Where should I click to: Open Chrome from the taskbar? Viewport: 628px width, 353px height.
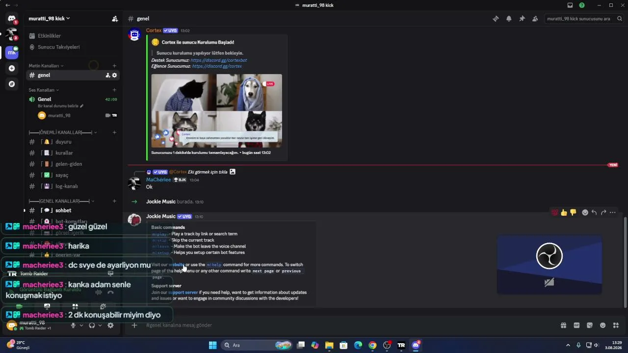click(372, 345)
